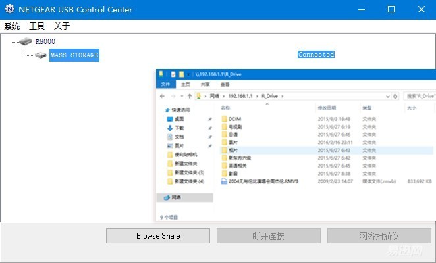Click the DCIM folder icon
The image size is (436, 263).
pos(225,119)
